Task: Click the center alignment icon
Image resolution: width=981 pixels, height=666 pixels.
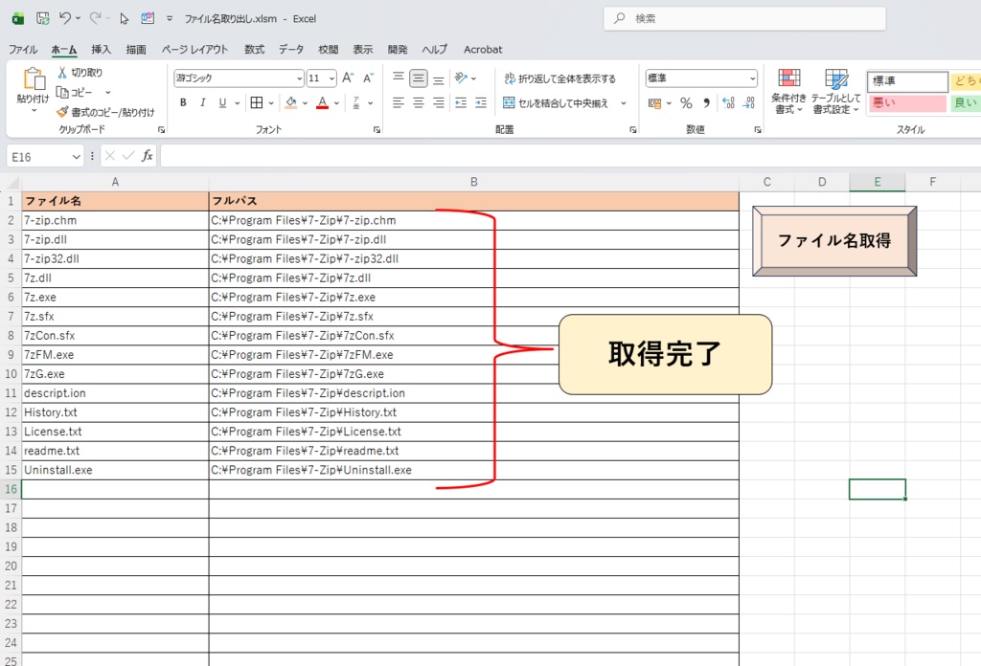Action: (418, 102)
